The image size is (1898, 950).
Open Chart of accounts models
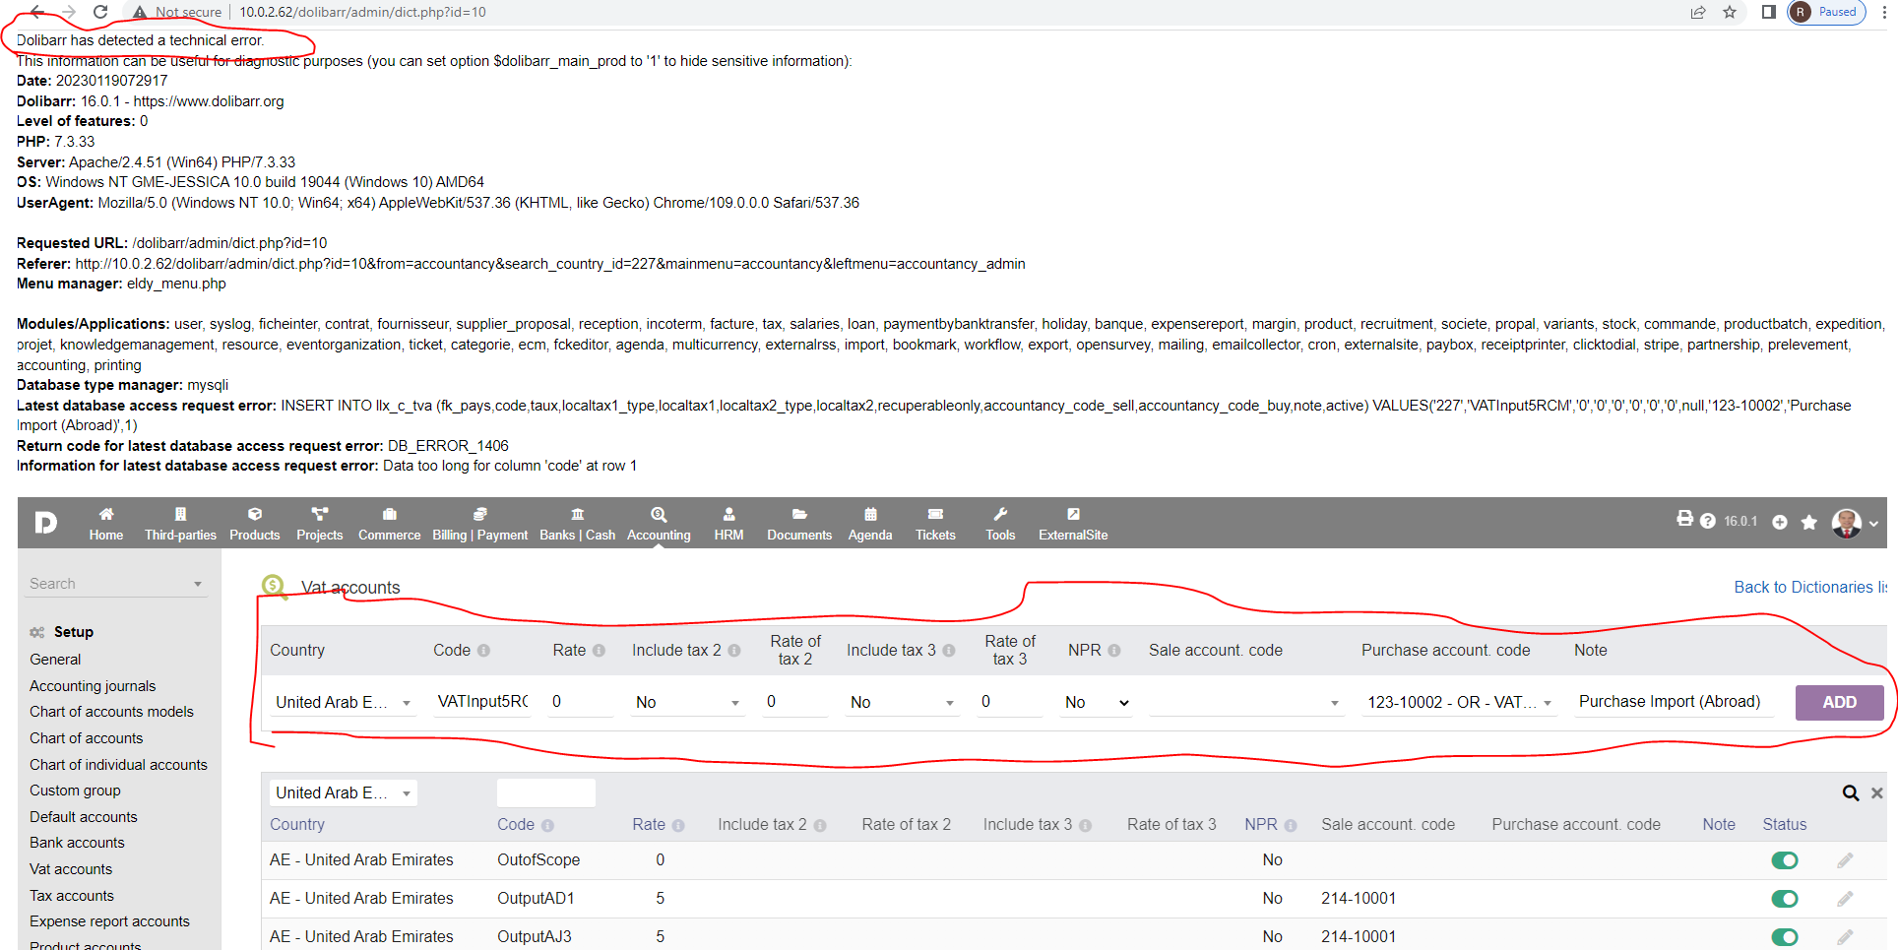111,712
